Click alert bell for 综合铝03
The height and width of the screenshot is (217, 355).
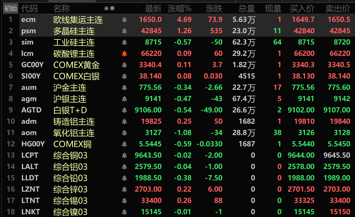tap(124, 167)
